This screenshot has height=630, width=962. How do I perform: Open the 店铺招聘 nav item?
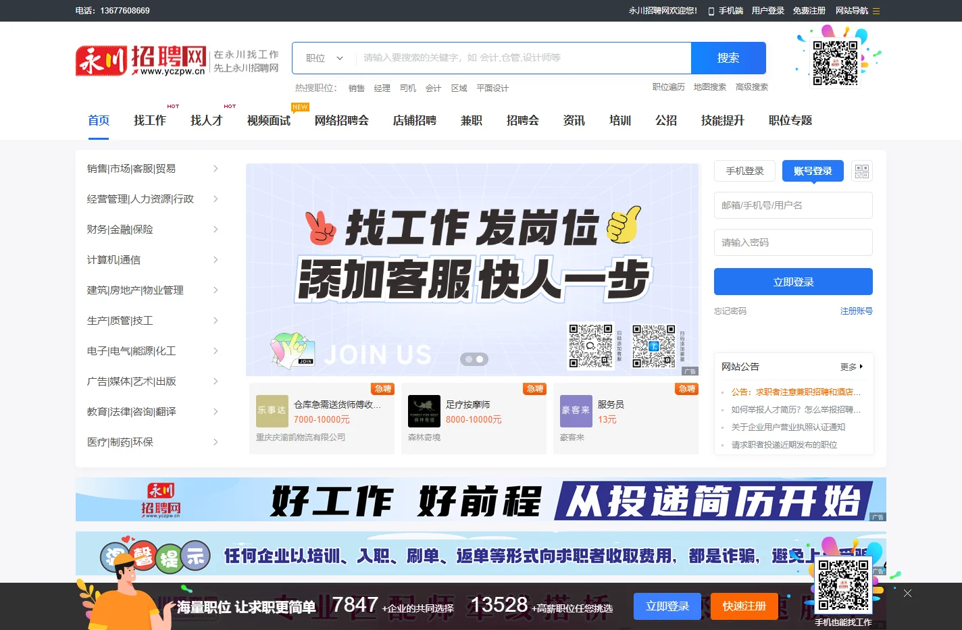[415, 120]
